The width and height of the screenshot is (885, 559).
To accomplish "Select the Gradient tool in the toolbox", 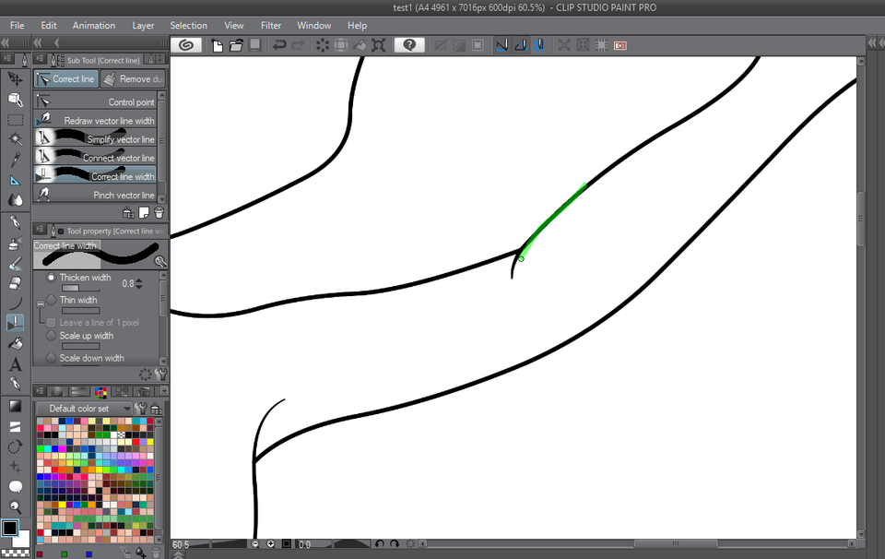I will [15, 405].
